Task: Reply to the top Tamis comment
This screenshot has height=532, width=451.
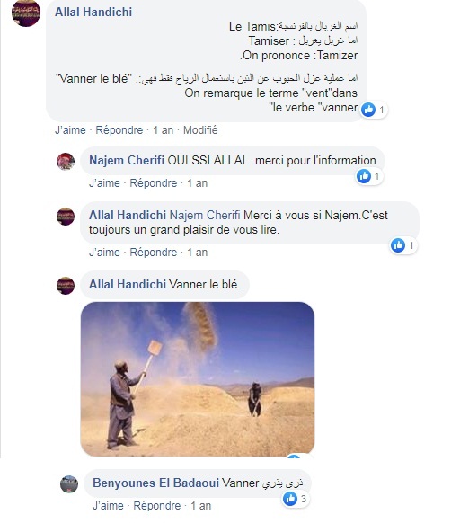Action: [x=119, y=130]
